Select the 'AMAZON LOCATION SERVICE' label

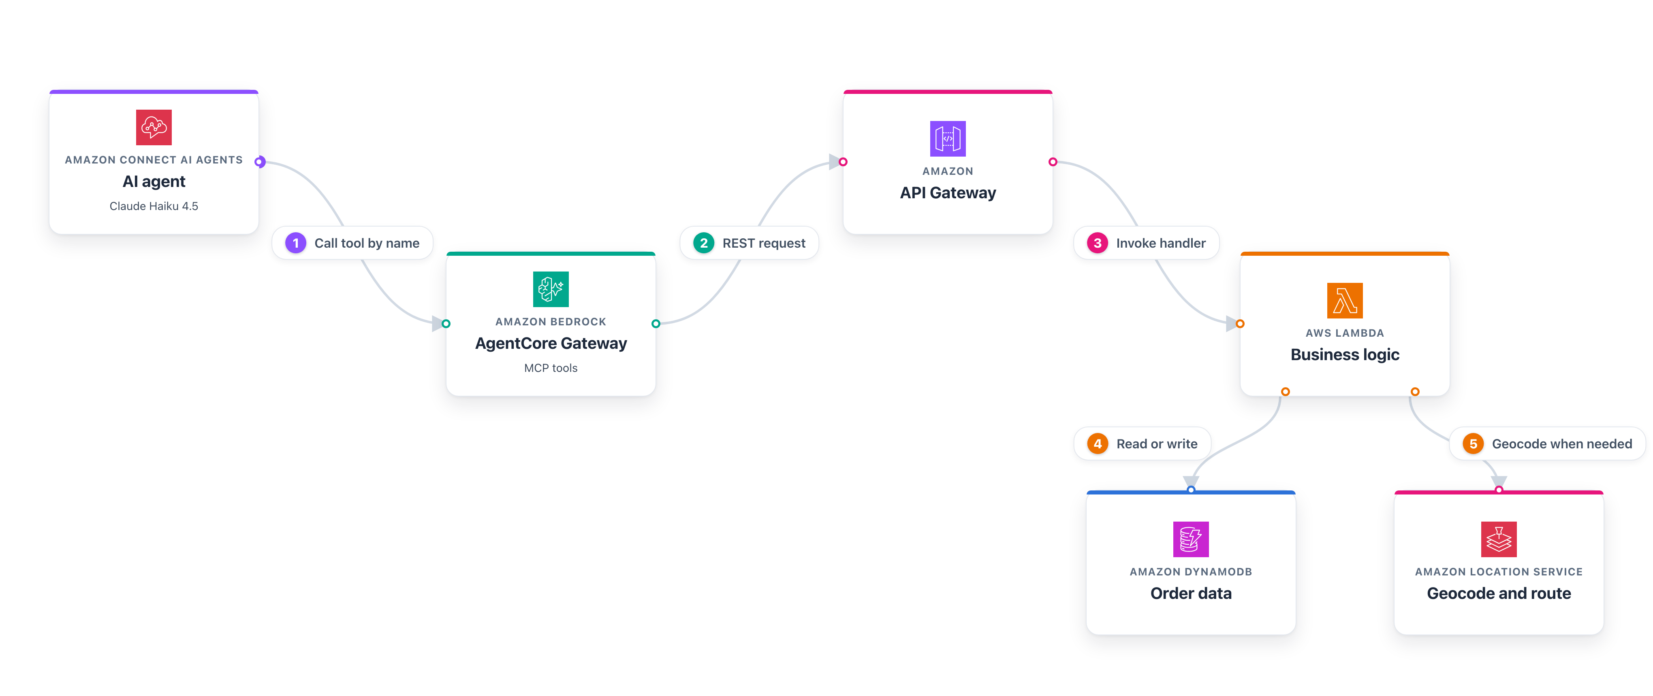(x=1499, y=572)
